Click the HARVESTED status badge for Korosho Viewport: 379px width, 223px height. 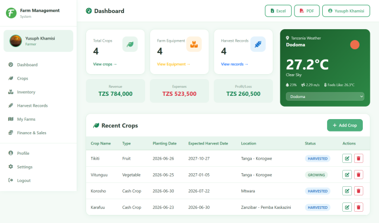tap(317, 191)
